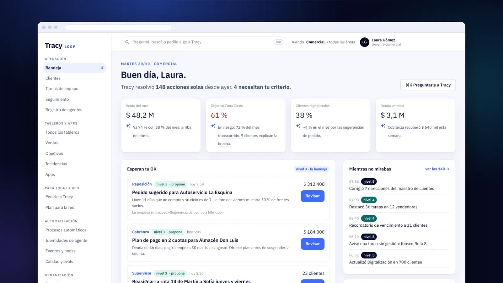
Task: Click the 'nivel 3 · la bandeja' filter badge
Action: (312, 169)
